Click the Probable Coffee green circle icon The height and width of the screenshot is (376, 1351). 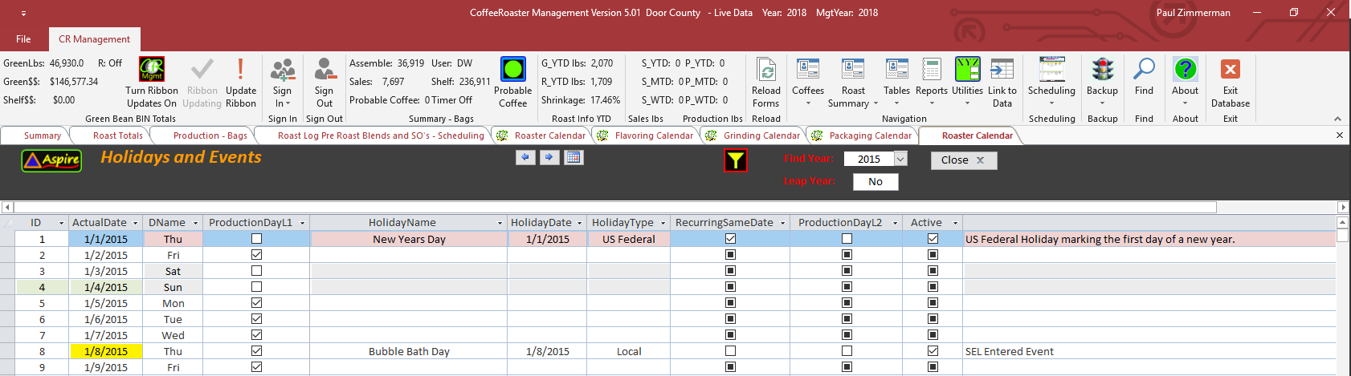click(513, 69)
